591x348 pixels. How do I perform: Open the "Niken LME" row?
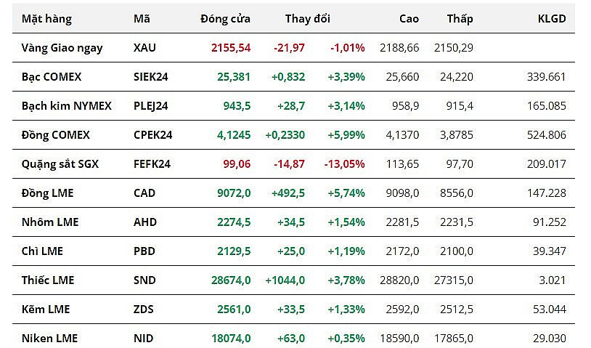click(x=49, y=338)
